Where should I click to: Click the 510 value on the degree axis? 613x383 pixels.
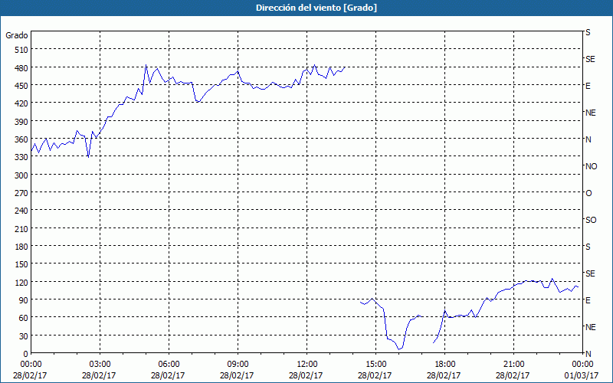(21, 50)
